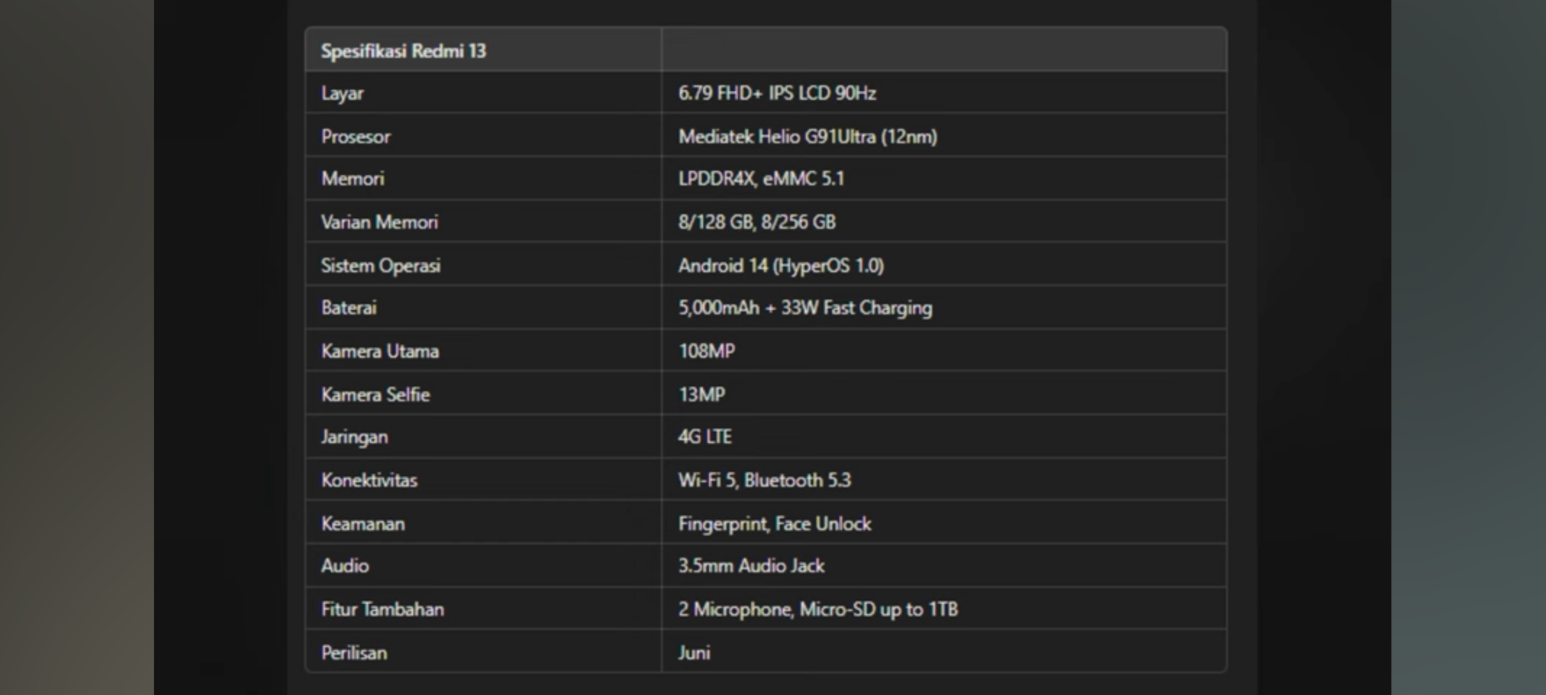
Task: Select the "4G LTE" network value
Action: pos(705,437)
